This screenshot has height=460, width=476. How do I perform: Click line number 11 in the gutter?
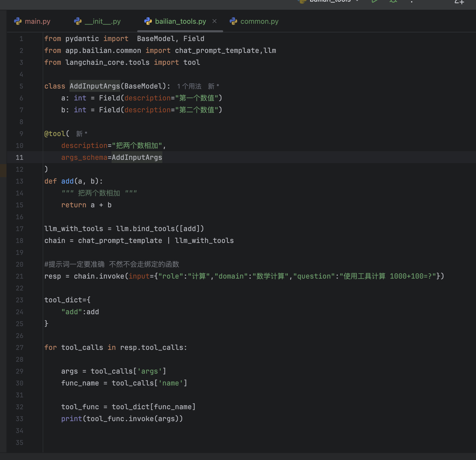pos(19,157)
